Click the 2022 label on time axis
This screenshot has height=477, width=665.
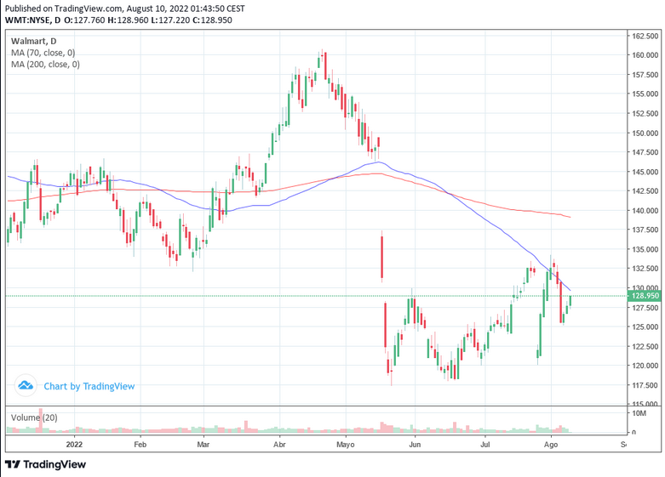point(74,445)
